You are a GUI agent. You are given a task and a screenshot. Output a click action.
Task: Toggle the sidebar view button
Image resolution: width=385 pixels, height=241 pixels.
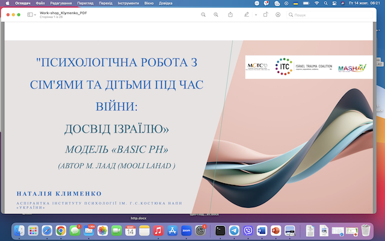29,14
